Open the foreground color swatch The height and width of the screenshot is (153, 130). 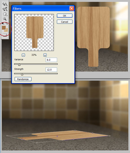[4, 28]
